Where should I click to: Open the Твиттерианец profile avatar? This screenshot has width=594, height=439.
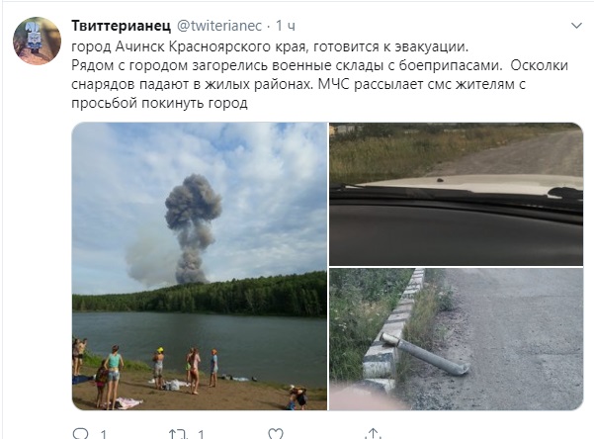click(x=38, y=41)
